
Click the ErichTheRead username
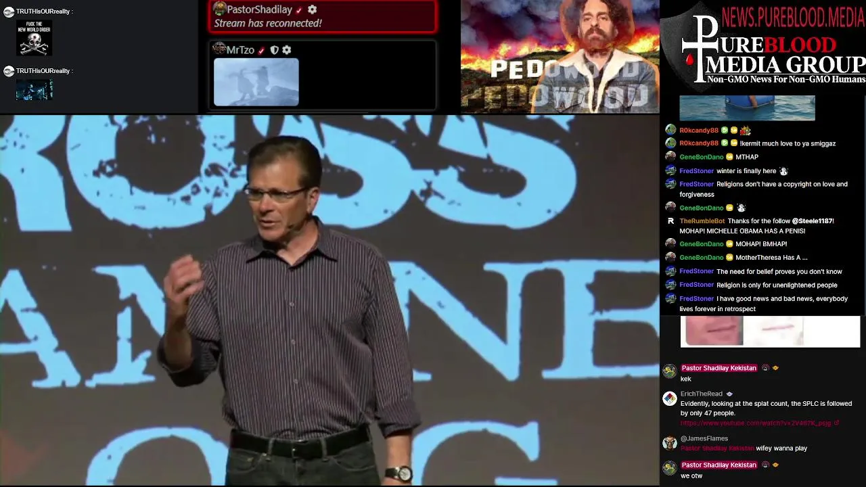tap(702, 394)
